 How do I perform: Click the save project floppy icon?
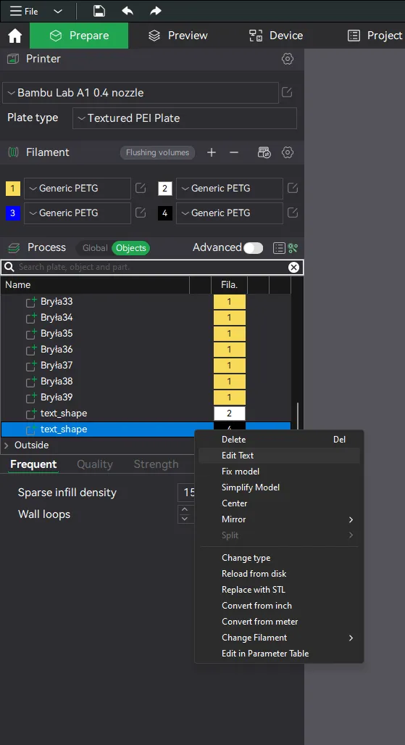pos(99,11)
